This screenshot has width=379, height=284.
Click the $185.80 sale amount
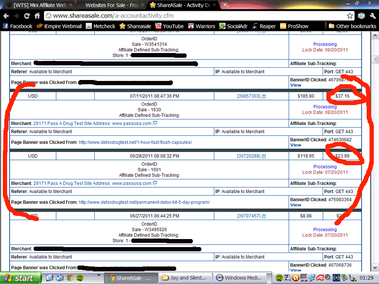pos(306,96)
